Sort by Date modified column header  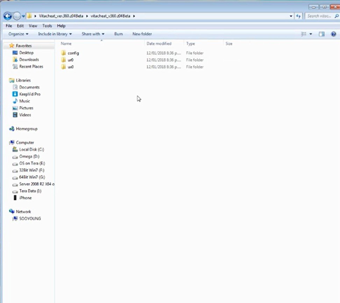point(159,44)
